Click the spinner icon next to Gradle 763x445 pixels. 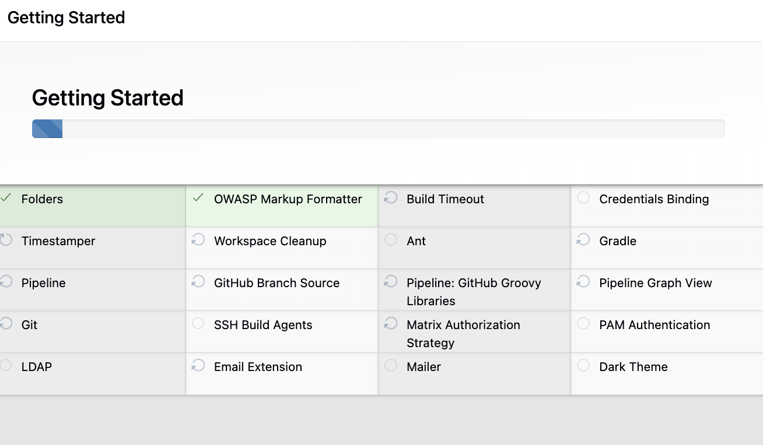[583, 240]
